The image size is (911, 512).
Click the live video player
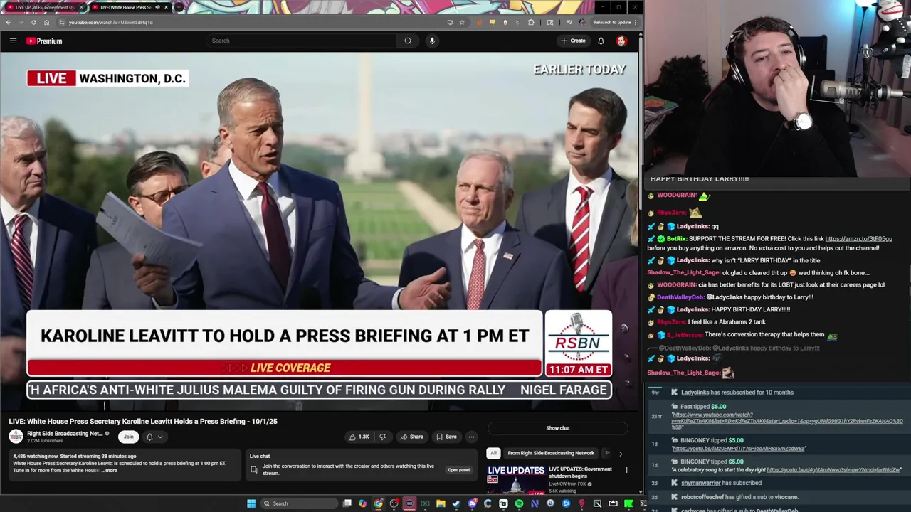tap(319, 231)
